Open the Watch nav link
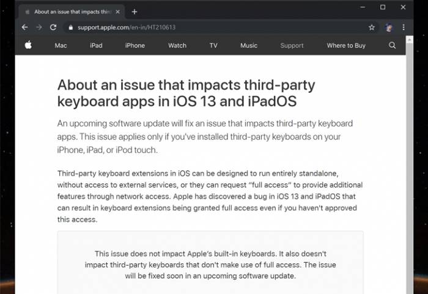428x294 pixels. pos(177,45)
